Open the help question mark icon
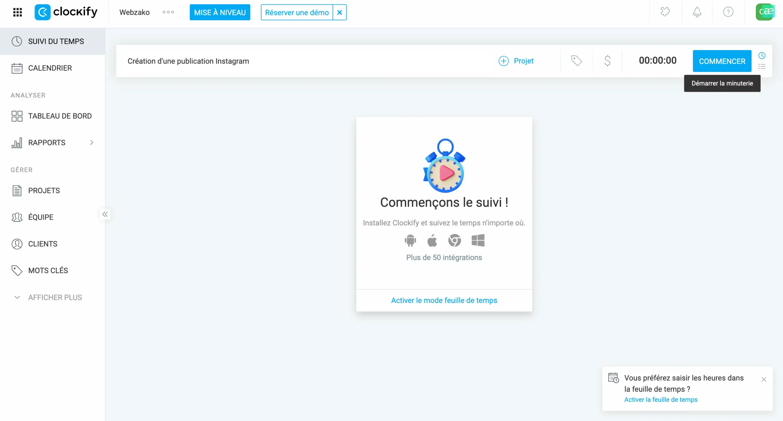Viewport: 783px width, 421px height. point(728,12)
